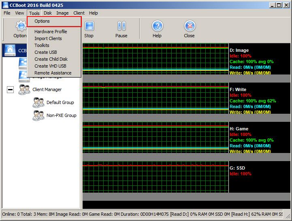Image resolution: width=292 pixels, height=221 pixels.
Task: Select the Default Group tree label
Action: pos(60,102)
